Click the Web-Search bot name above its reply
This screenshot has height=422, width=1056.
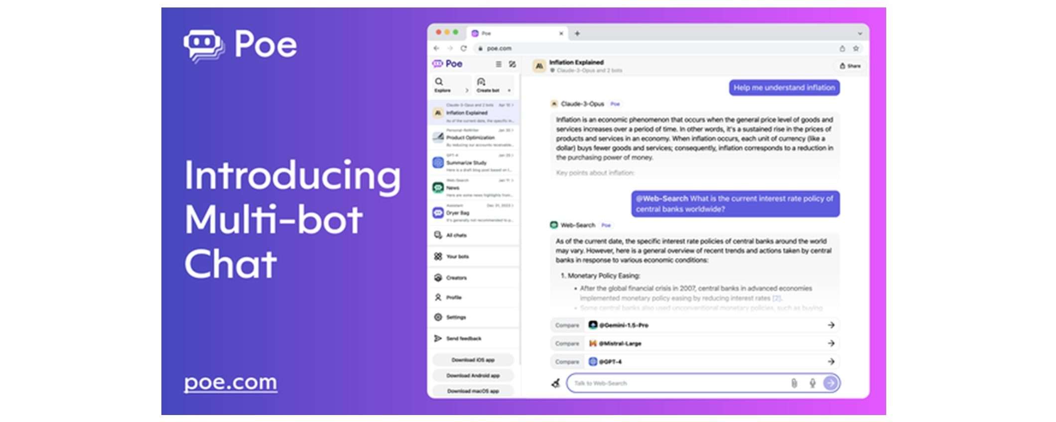[578, 225]
